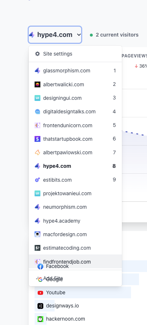
Task: Click shortcut number 9 beside estibits.com
Action: pos(114,180)
